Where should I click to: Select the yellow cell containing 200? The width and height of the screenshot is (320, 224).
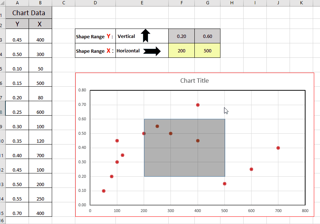181,51
